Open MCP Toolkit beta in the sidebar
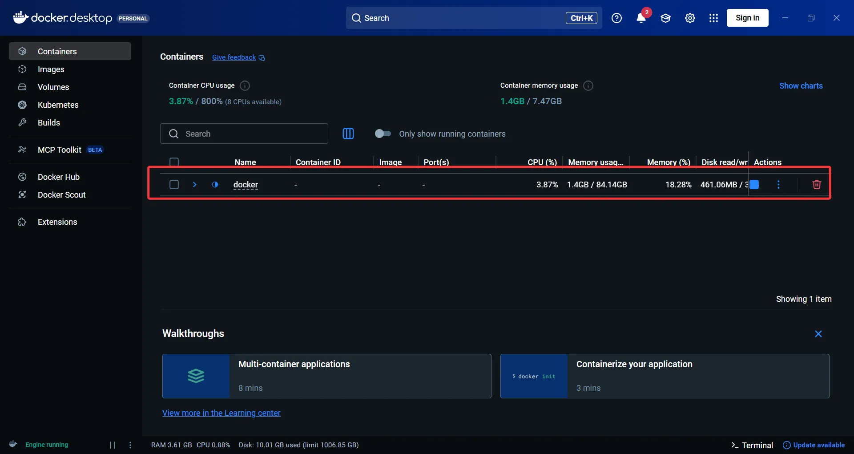Viewport: 854px width, 454px height. point(70,150)
